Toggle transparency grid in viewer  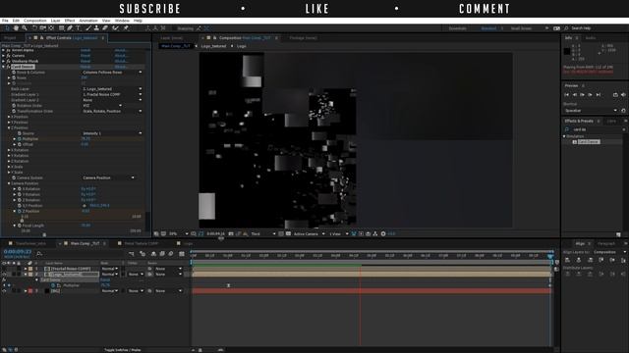pos(288,233)
